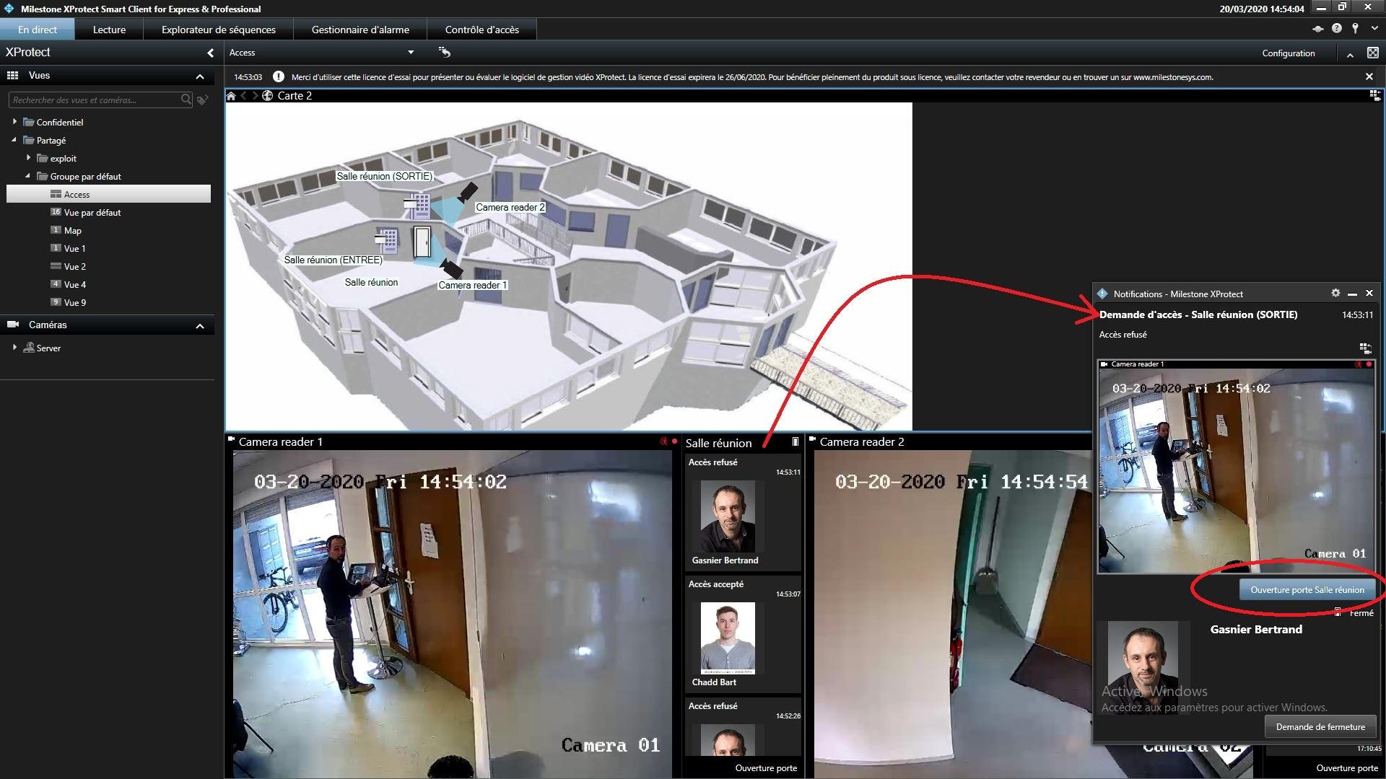The height and width of the screenshot is (779, 1386).
Task: Click the Fermé door status icon
Action: click(x=1338, y=612)
